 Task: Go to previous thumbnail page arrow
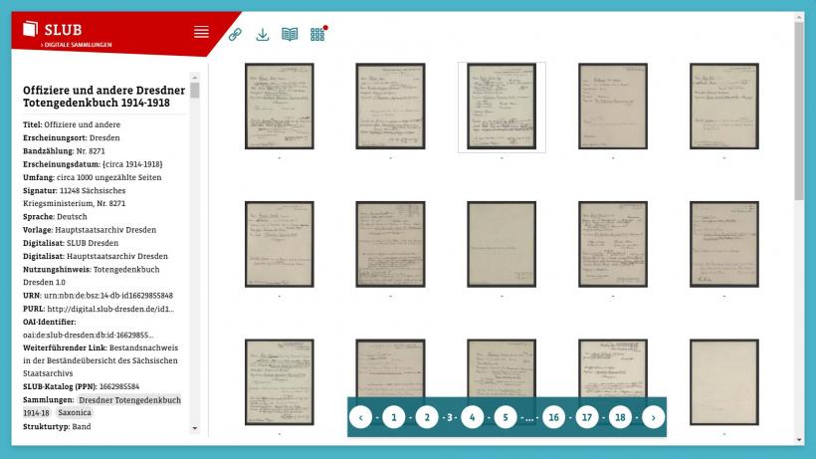point(360,417)
